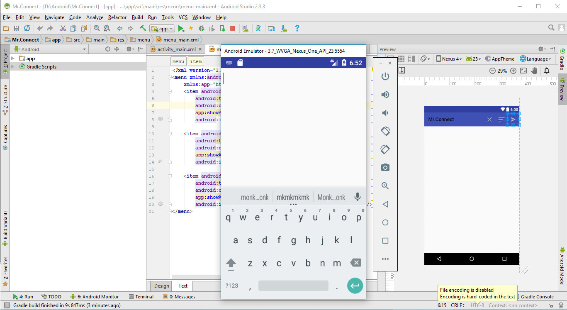Open the Analyze menu

(x=95, y=17)
